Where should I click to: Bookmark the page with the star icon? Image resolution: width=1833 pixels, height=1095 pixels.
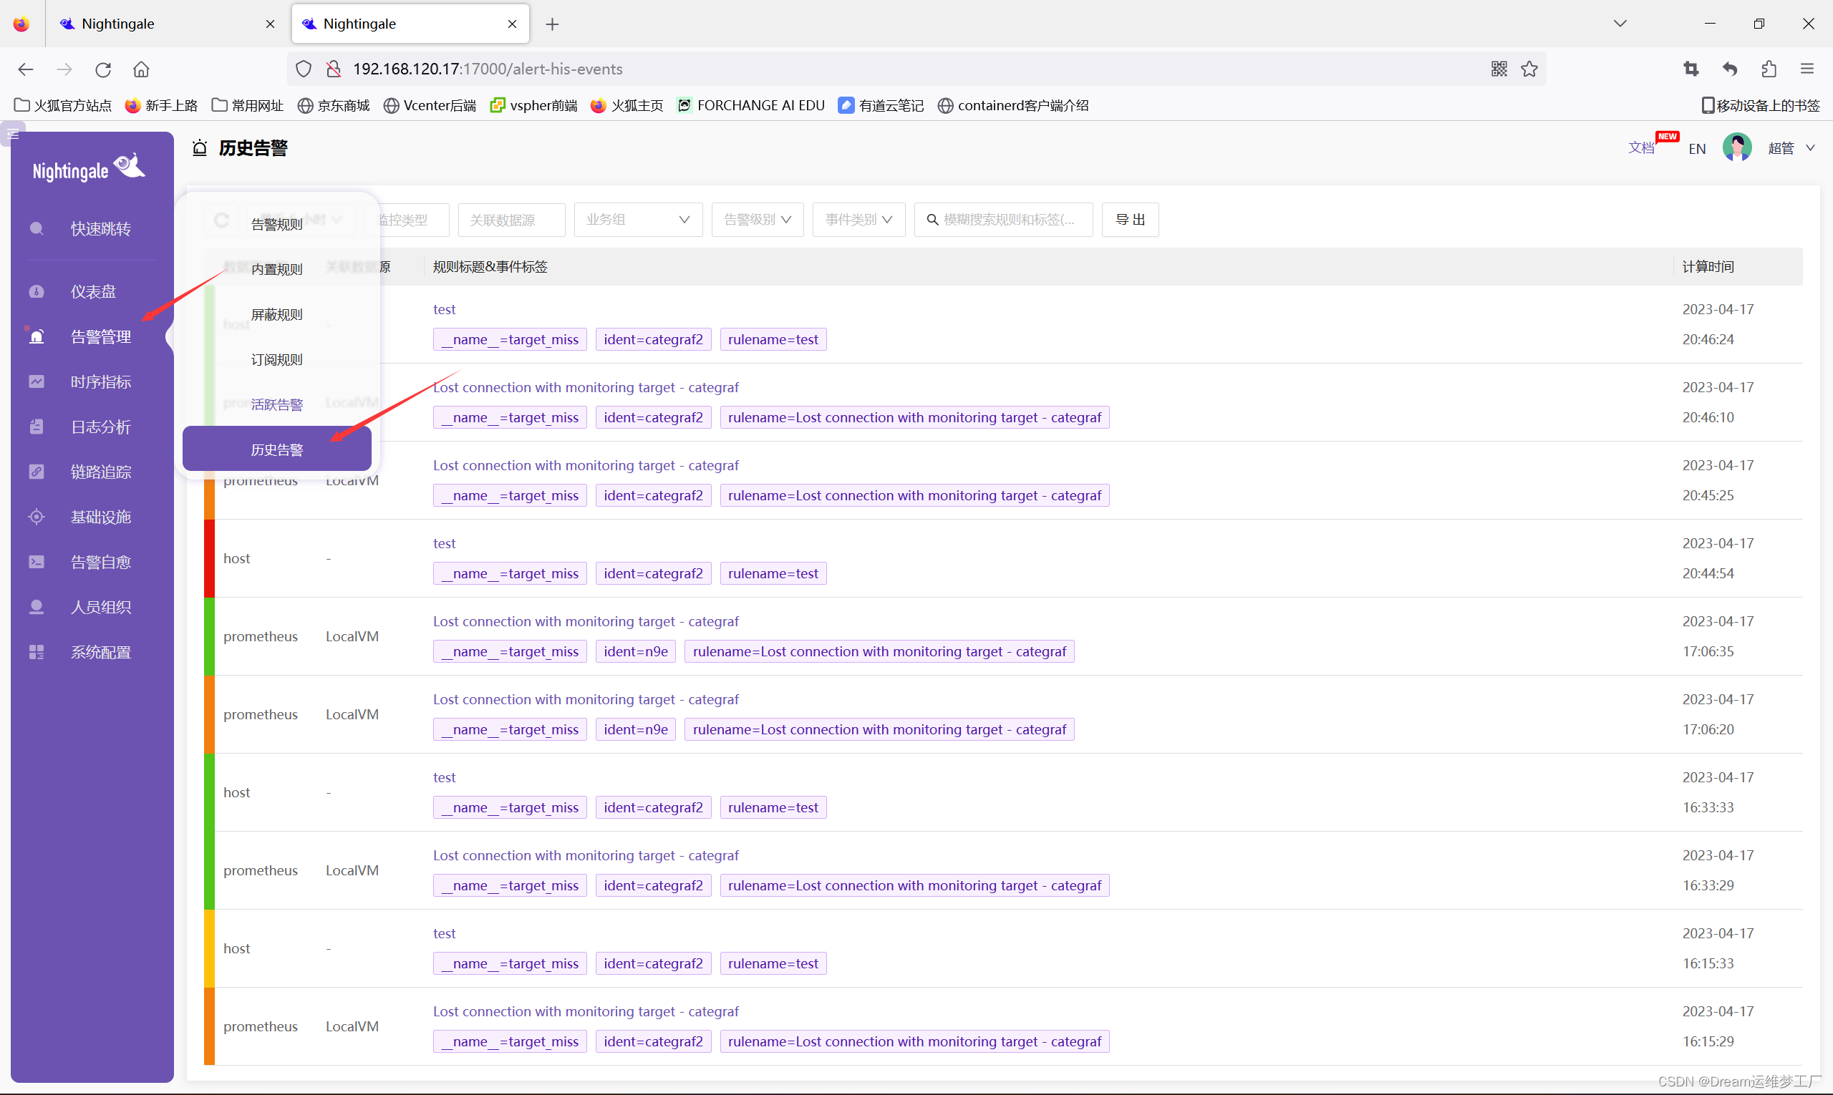click(1529, 69)
